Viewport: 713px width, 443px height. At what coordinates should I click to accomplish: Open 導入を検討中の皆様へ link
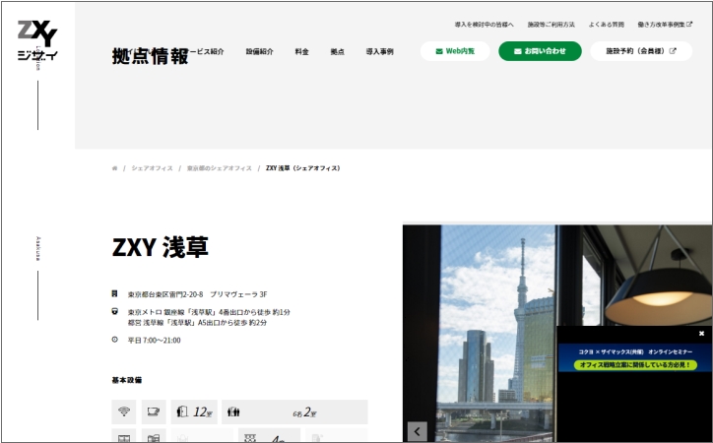[485, 25]
